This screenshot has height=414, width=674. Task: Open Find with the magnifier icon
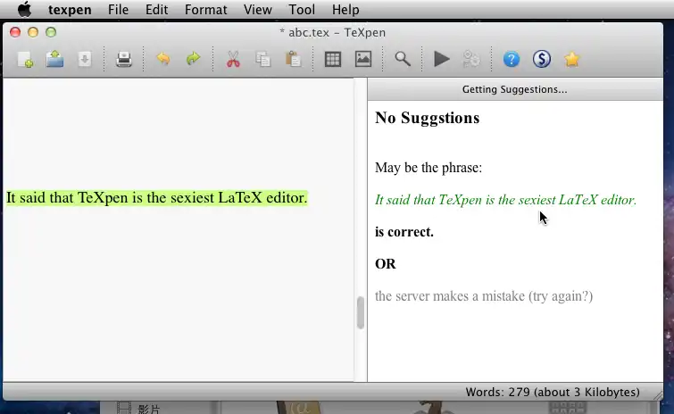pos(403,59)
